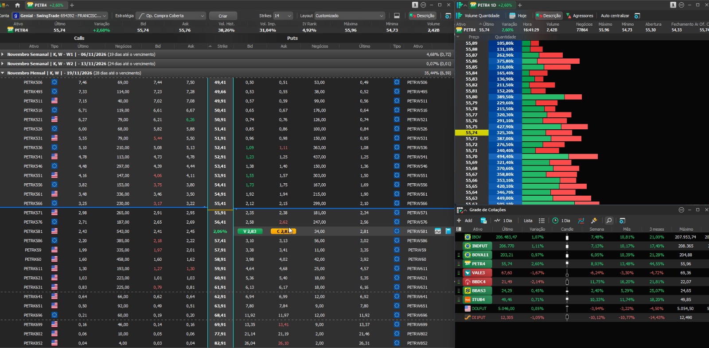Open options chain window settings gear icon
709x348 pixels.
(448, 15)
